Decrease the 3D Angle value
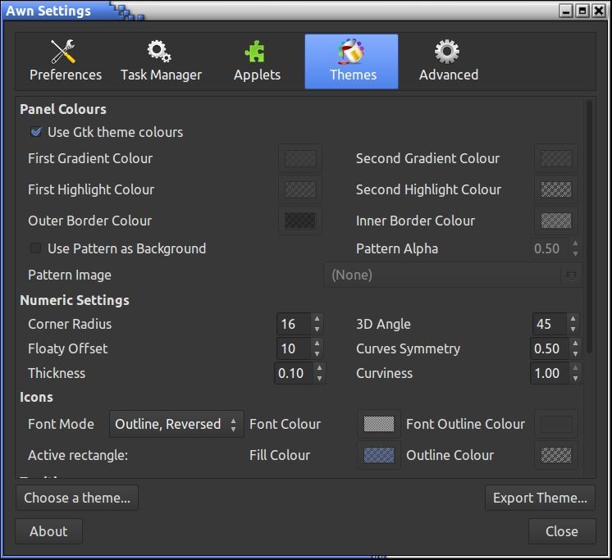 (x=573, y=329)
